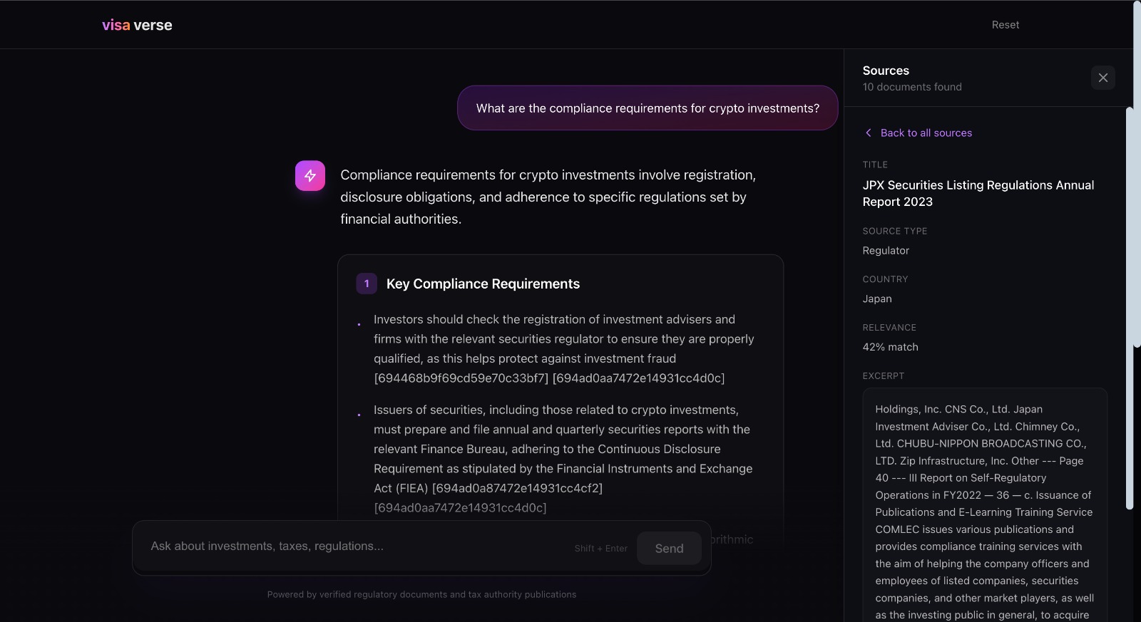Click the back chevron arrow icon

click(869, 133)
